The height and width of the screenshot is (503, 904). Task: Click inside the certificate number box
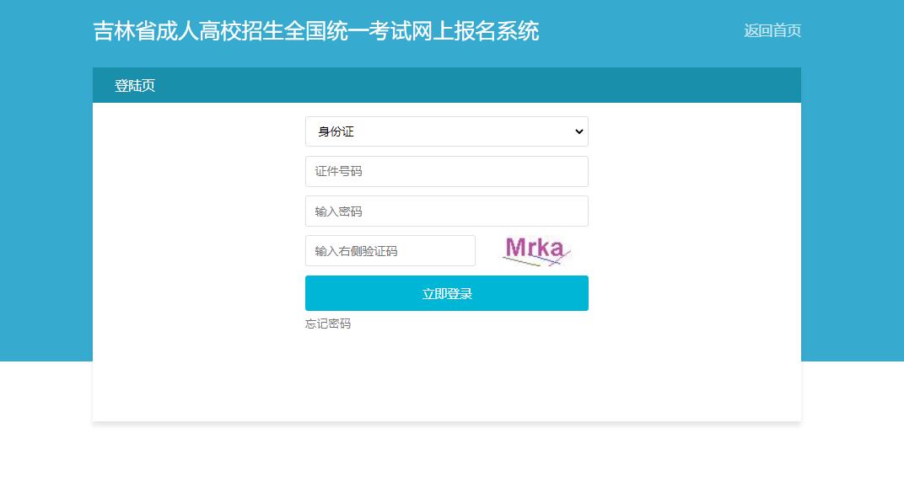pyautogui.click(x=446, y=171)
